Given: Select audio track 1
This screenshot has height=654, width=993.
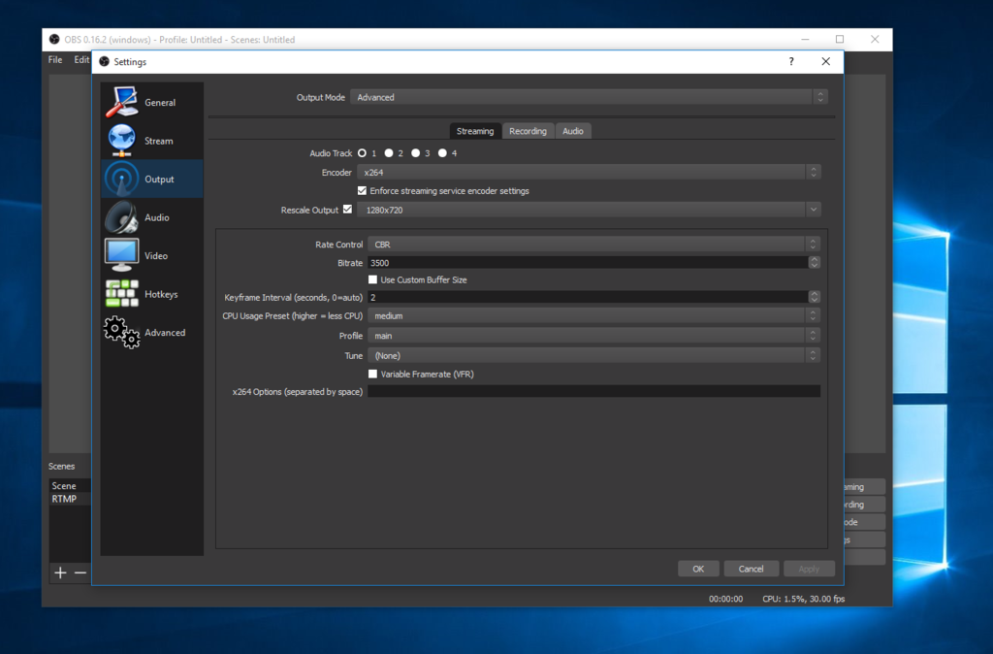Looking at the screenshot, I should [363, 153].
